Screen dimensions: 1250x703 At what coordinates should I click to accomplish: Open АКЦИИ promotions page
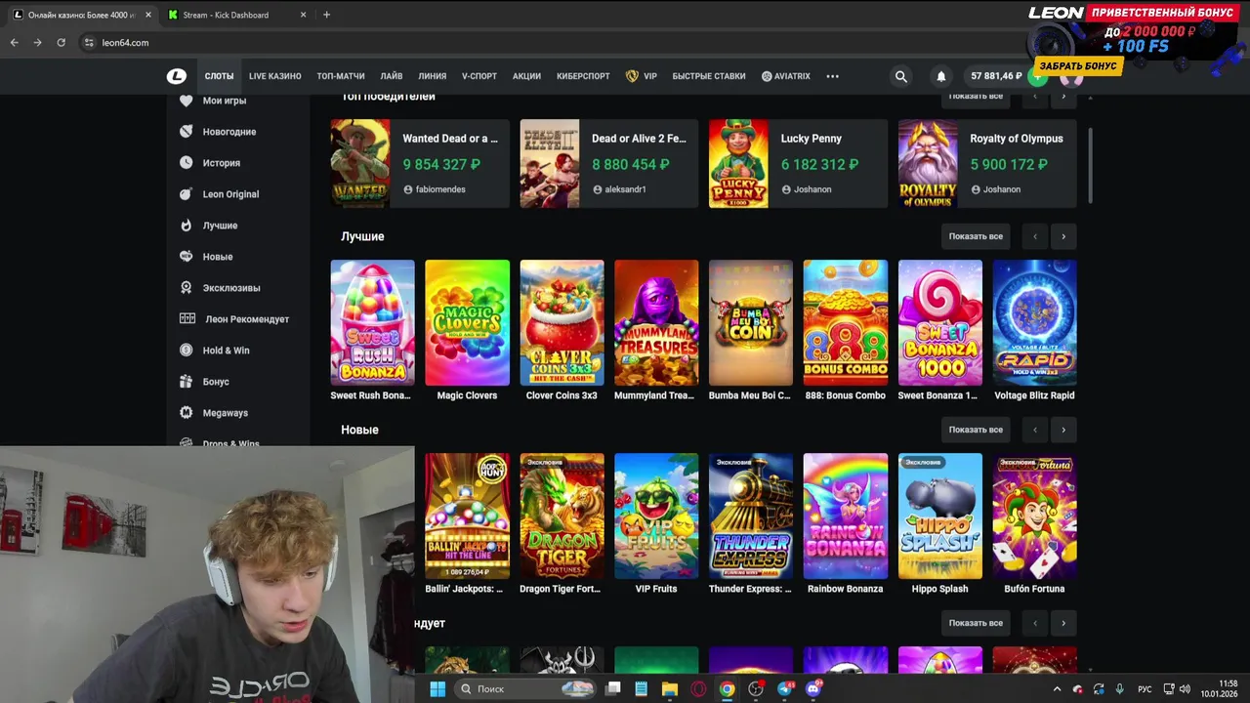pos(526,76)
